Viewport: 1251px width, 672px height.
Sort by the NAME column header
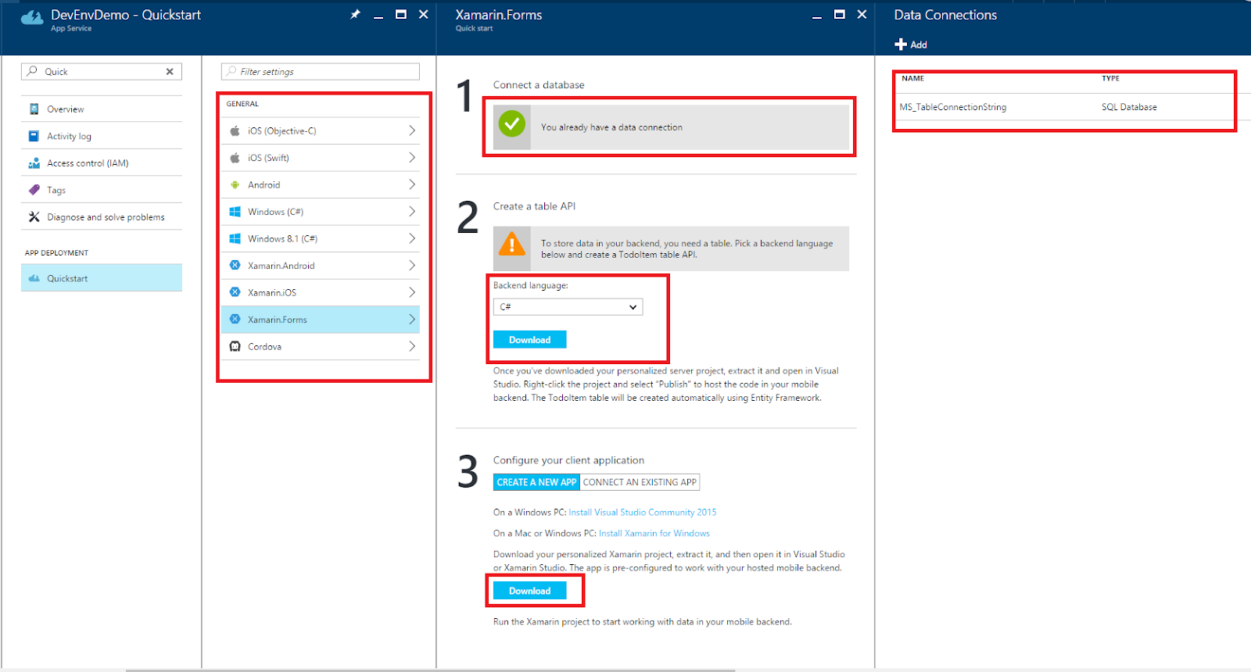pyautogui.click(x=912, y=78)
